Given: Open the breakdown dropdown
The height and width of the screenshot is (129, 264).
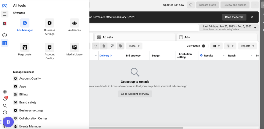Looking at the screenshot, I should tap(230, 46).
